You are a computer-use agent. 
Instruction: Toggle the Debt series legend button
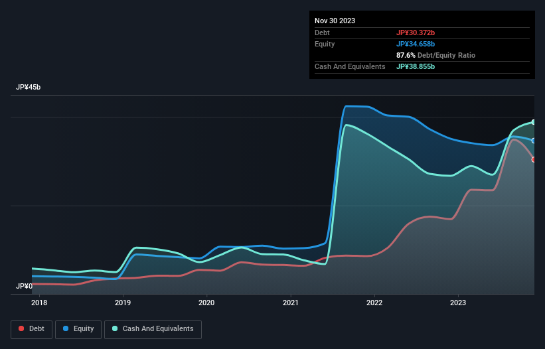[31, 329]
